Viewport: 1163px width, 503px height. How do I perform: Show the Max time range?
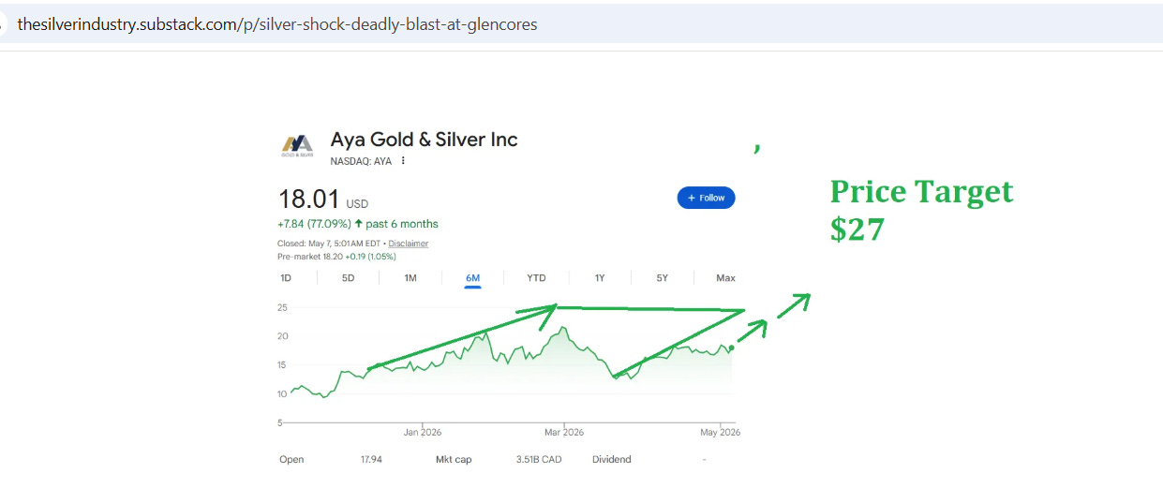click(725, 278)
